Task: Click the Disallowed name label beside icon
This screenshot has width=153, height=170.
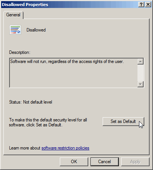Action: 36,30
